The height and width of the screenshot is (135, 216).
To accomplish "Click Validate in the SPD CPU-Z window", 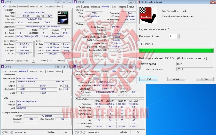I will [x=123, y=132].
